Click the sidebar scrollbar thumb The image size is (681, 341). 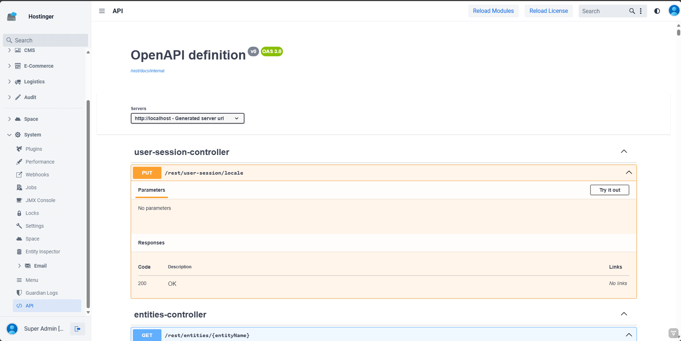click(x=88, y=204)
